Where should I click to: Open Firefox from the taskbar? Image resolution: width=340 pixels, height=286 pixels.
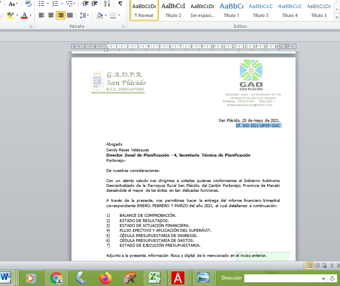point(105,278)
